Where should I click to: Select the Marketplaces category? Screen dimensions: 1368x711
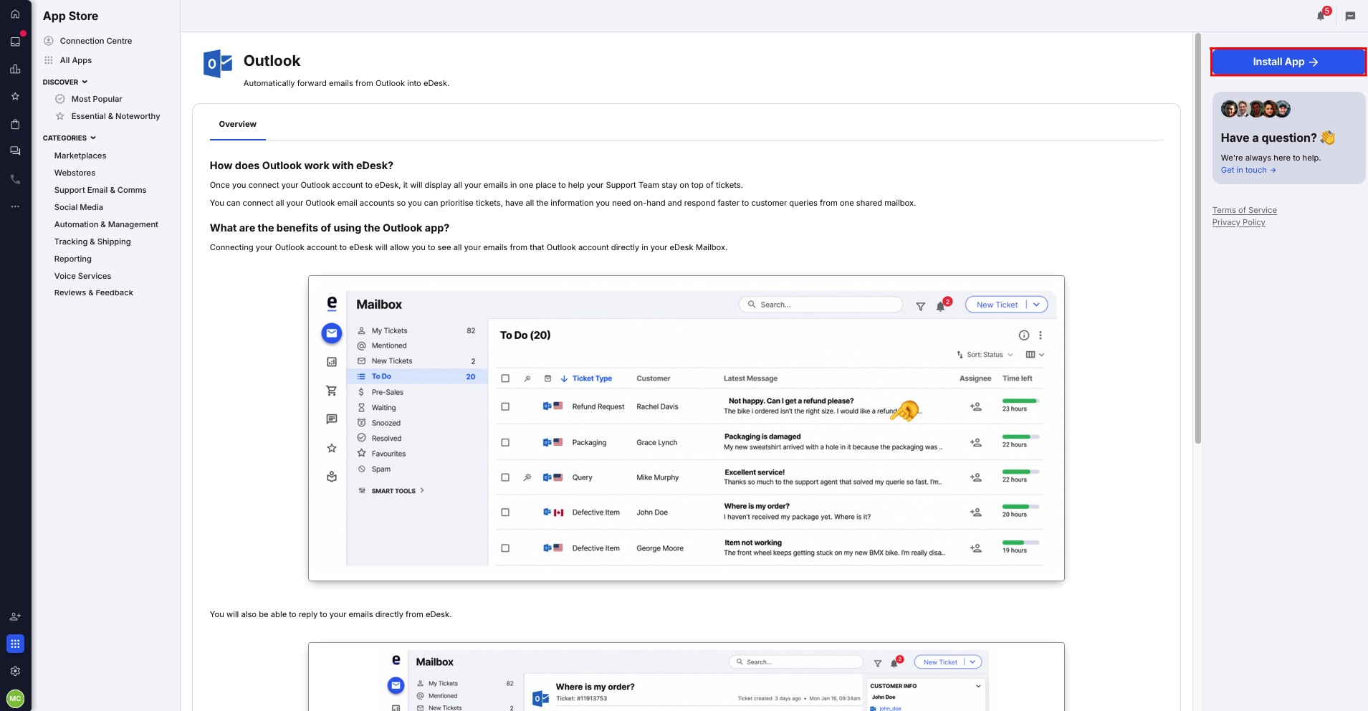(80, 156)
